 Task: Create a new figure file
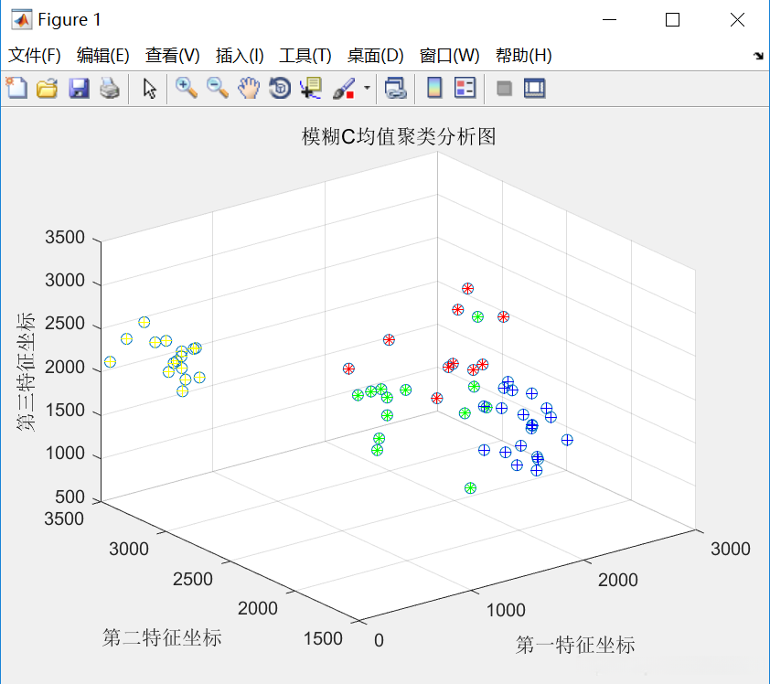pos(16,88)
